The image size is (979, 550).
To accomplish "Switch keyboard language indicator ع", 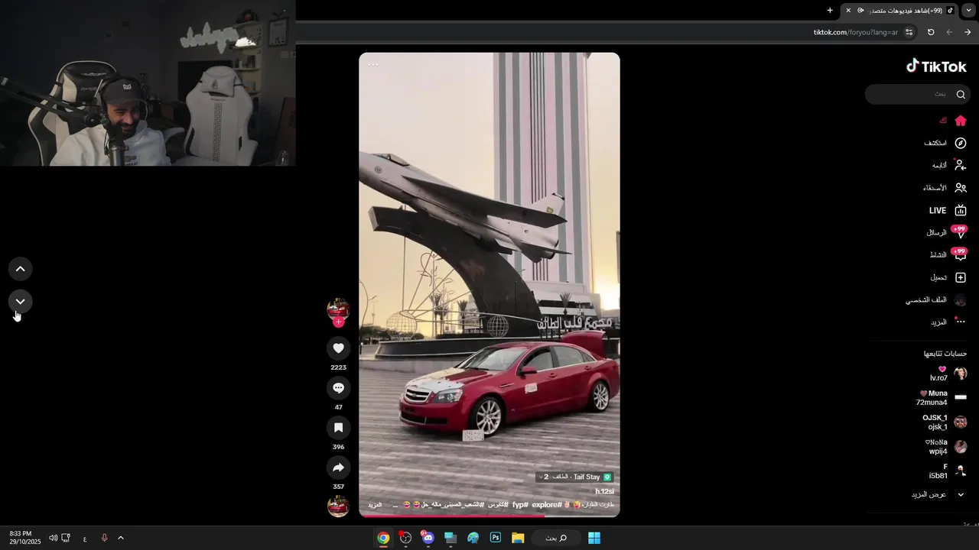I will pos(85,539).
